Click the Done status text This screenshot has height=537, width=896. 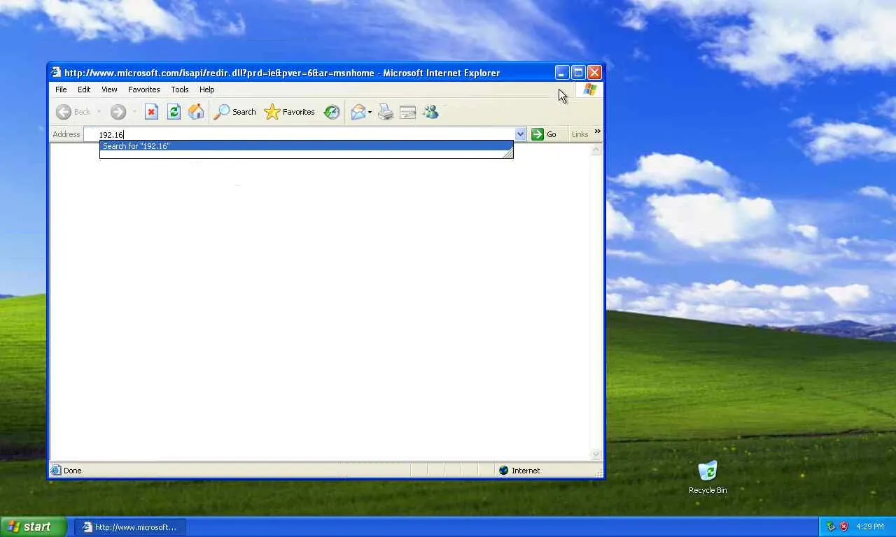coord(72,471)
